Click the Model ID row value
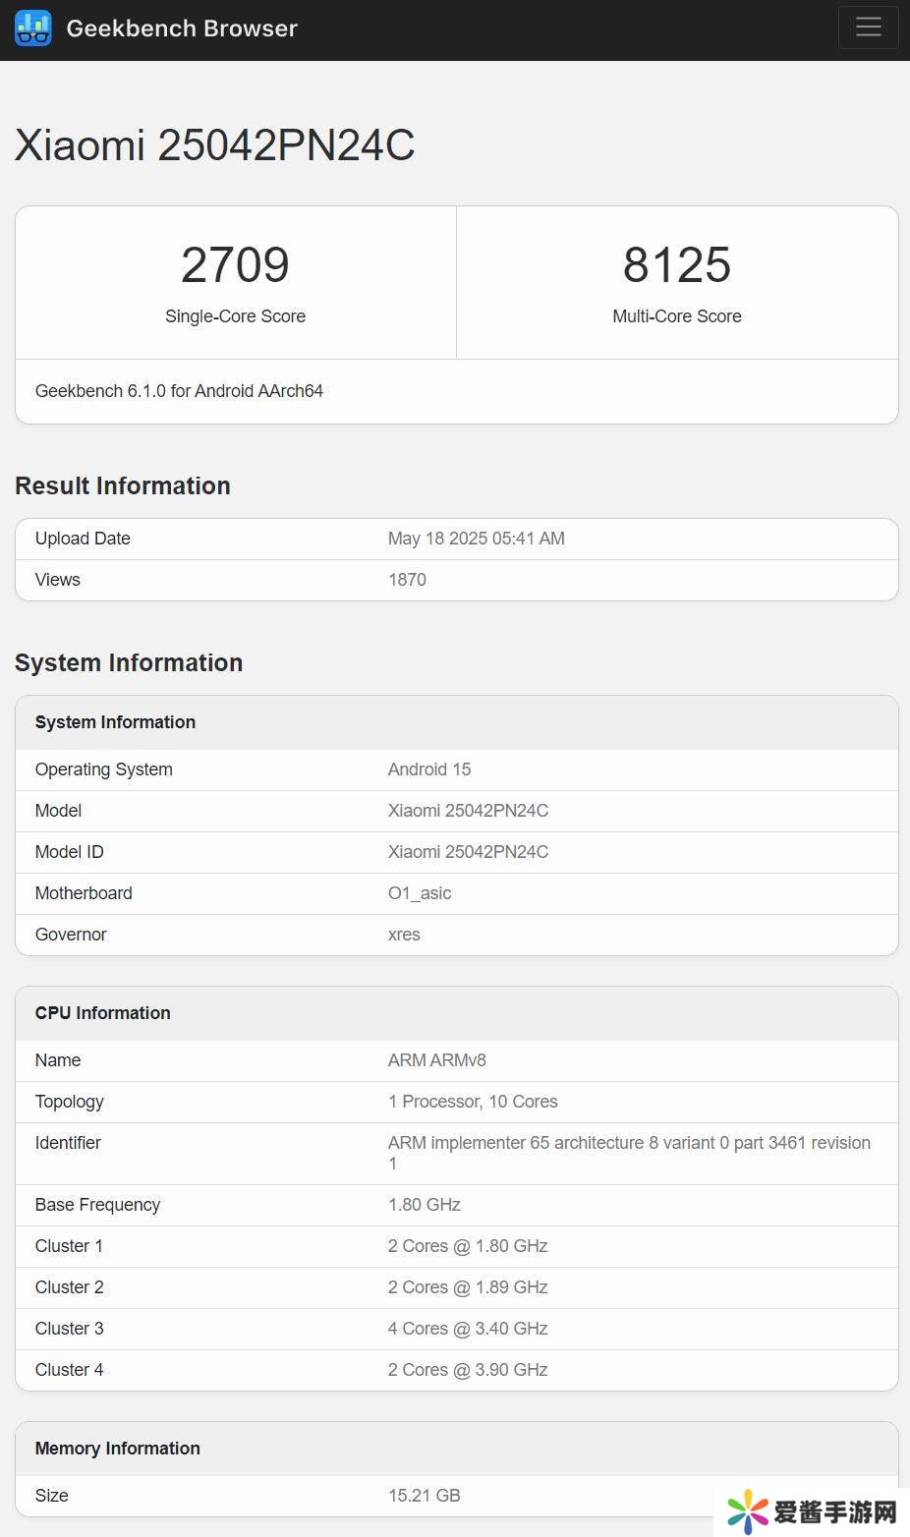The image size is (910, 1537). click(x=468, y=852)
